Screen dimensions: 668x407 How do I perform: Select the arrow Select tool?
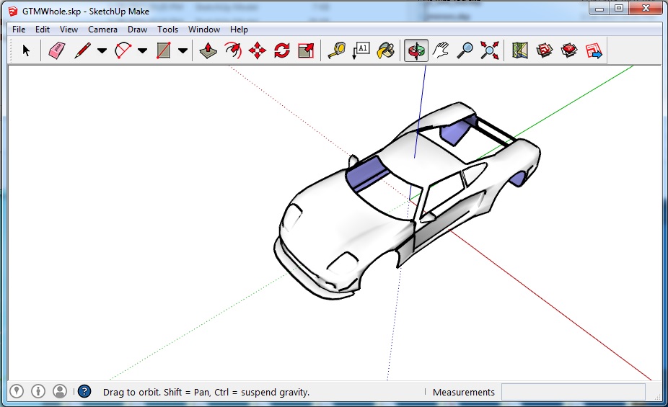[27, 50]
